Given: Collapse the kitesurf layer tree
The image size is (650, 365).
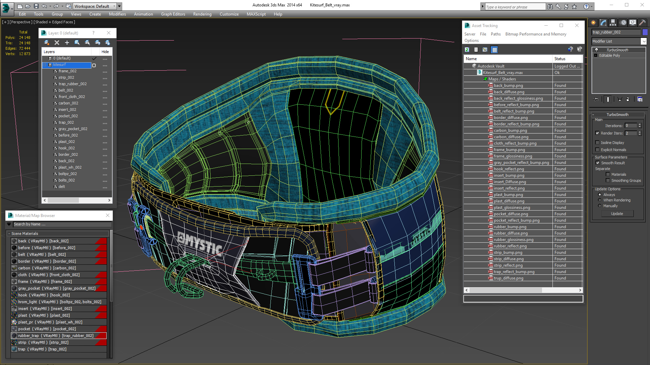Looking at the screenshot, I should point(44,65).
